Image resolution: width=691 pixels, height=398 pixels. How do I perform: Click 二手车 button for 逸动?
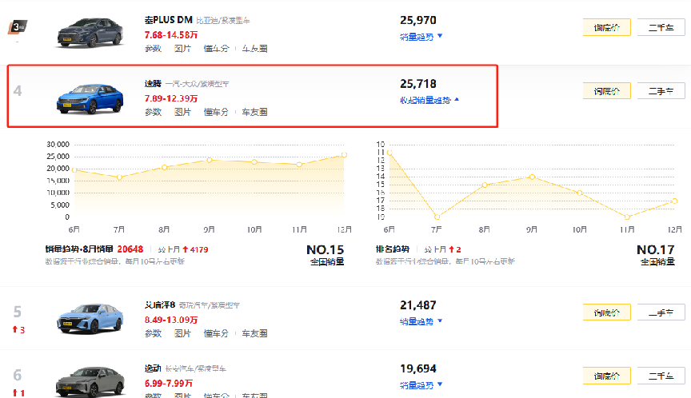(661, 376)
